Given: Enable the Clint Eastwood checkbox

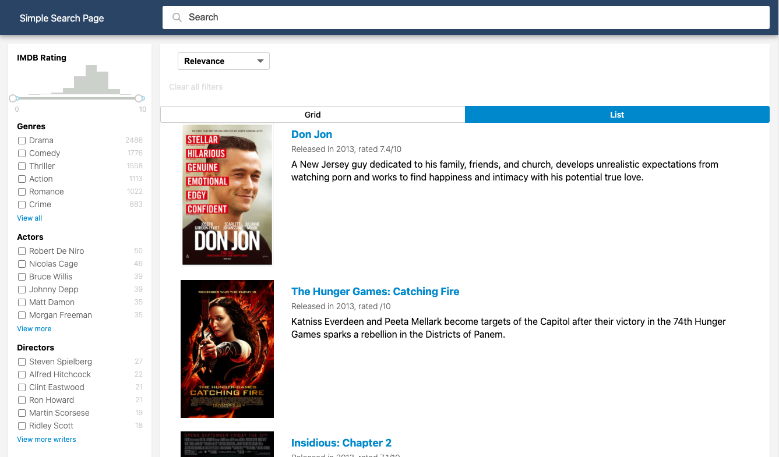Looking at the screenshot, I should 22,387.
